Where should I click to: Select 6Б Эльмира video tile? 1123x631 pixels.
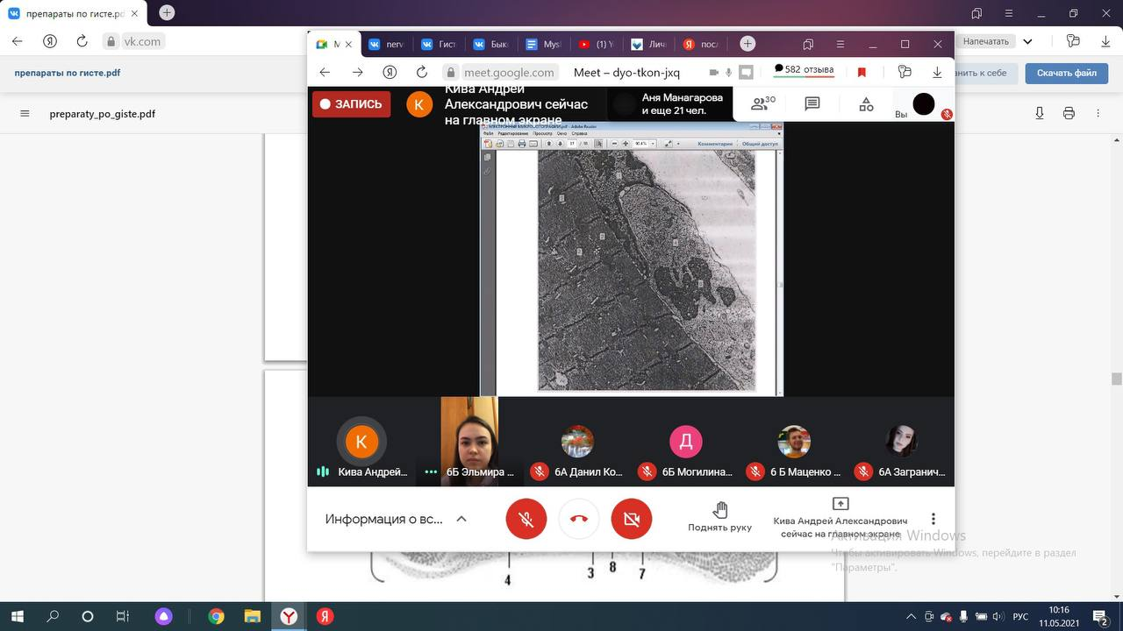pos(469,442)
